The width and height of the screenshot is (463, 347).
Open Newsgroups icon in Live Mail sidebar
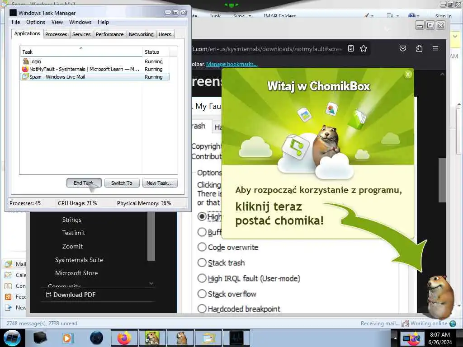(x=9, y=307)
